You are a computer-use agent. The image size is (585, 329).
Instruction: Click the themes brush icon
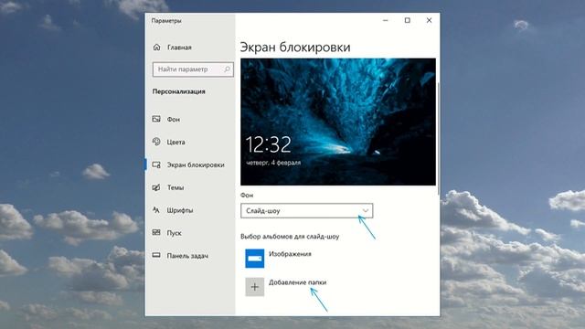point(156,187)
